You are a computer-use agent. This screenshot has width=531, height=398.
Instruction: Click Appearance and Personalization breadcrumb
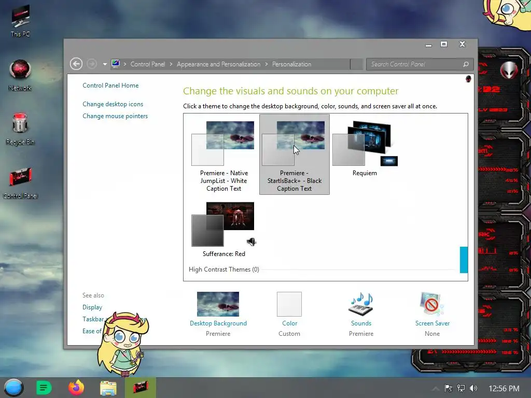tap(218, 64)
